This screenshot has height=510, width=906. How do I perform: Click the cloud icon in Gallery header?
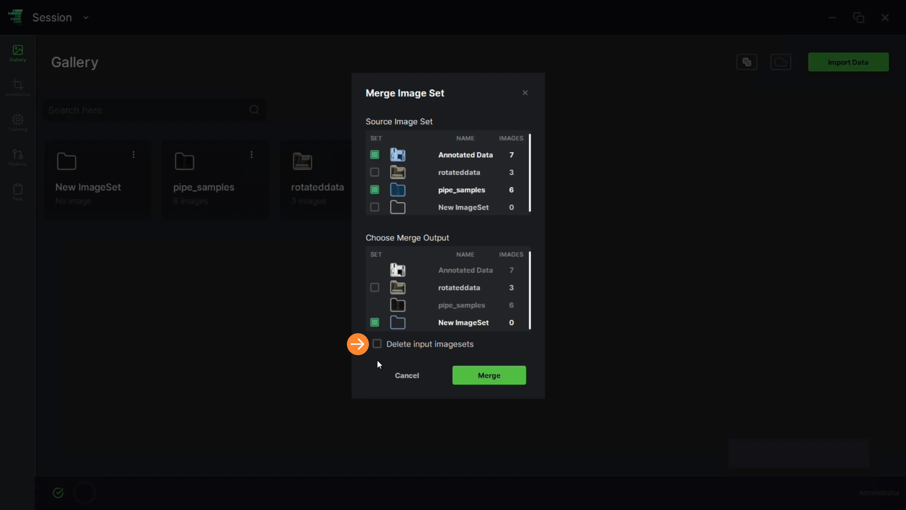[780, 62]
